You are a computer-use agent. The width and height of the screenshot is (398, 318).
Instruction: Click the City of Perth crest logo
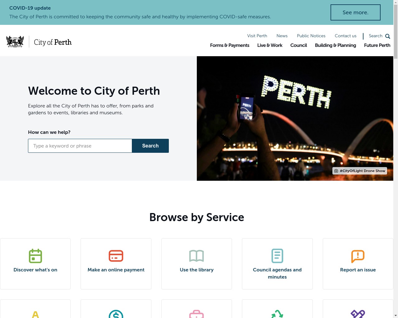[x=15, y=42]
